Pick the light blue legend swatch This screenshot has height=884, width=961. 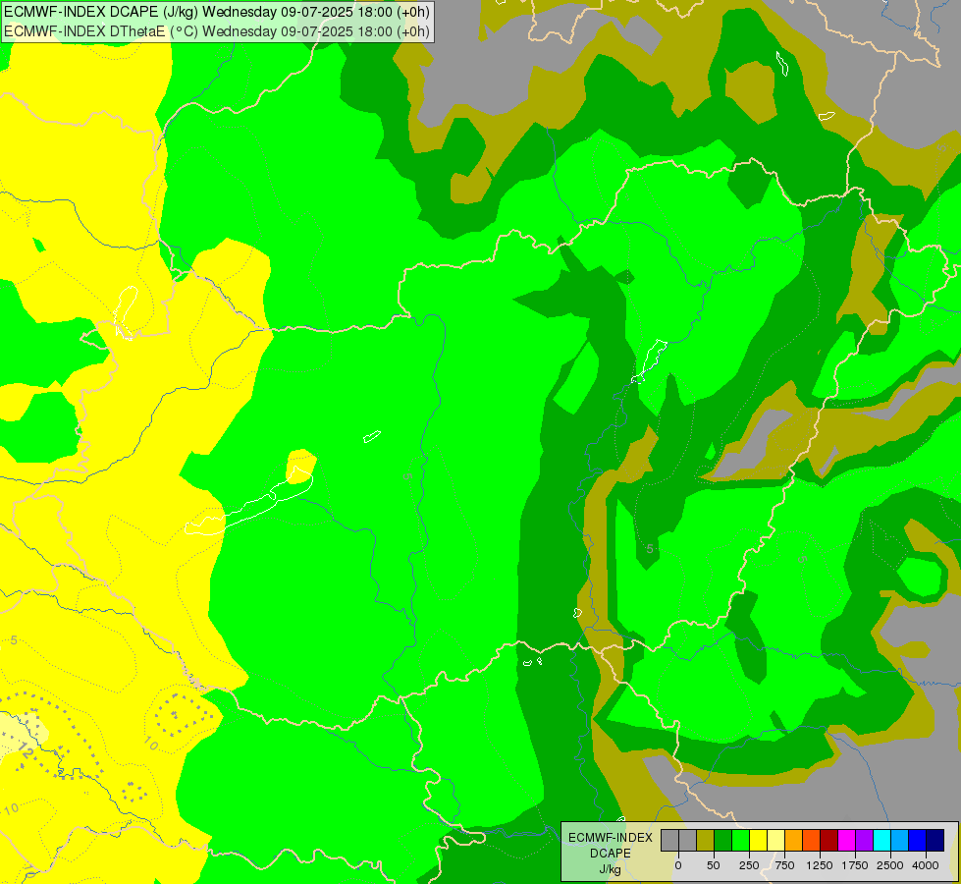coord(900,840)
